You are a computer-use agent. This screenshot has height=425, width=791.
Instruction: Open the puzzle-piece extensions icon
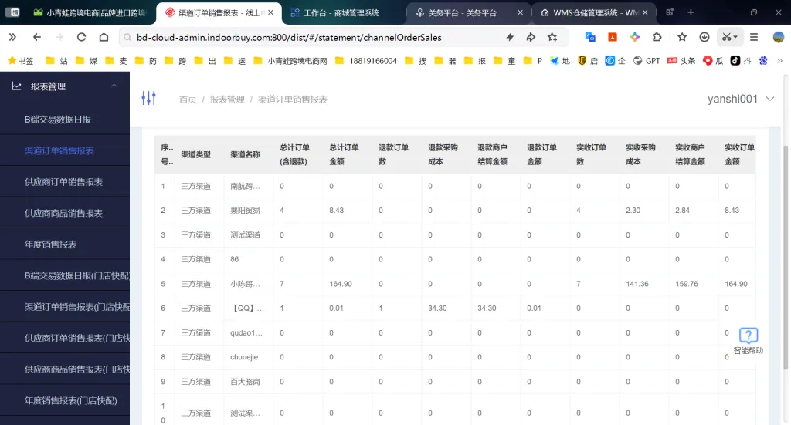click(657, 37)
